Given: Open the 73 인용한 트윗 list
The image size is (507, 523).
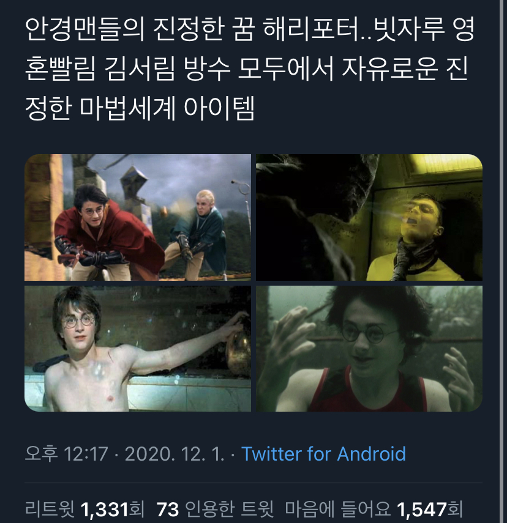Looking at the screenshot, I should tap(215, 510).
